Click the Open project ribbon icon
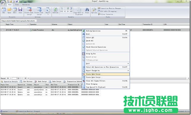Screen dimensions: 191x115 [x=9, y=10]
